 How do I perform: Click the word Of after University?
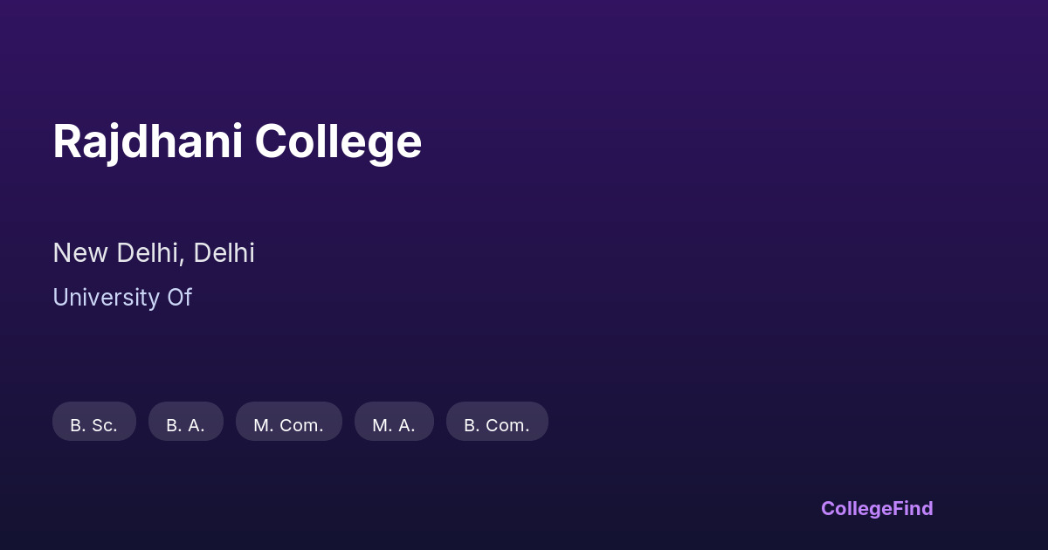pos(179,298)
